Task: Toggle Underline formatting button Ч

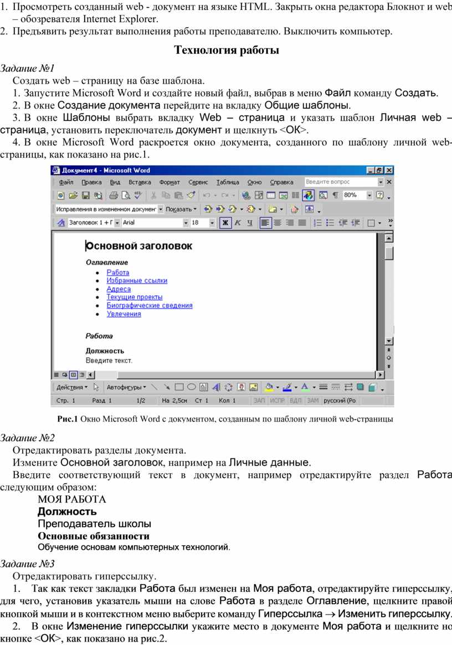Action: coord(250,223)
